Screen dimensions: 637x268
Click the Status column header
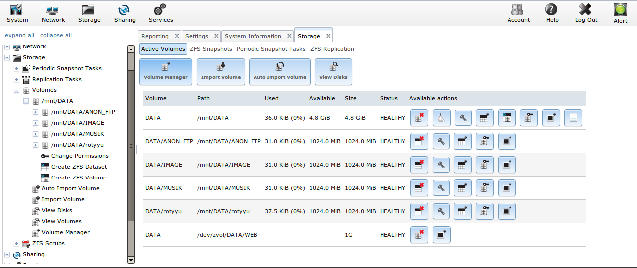pos(389,98)
